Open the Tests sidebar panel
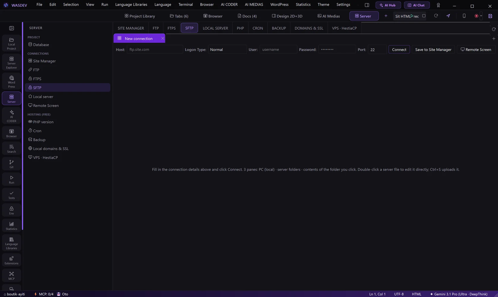The image size is (498, 297). [12, 195]
